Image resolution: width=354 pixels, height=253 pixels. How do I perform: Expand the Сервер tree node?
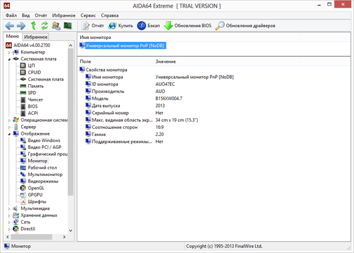coord(9,127)
